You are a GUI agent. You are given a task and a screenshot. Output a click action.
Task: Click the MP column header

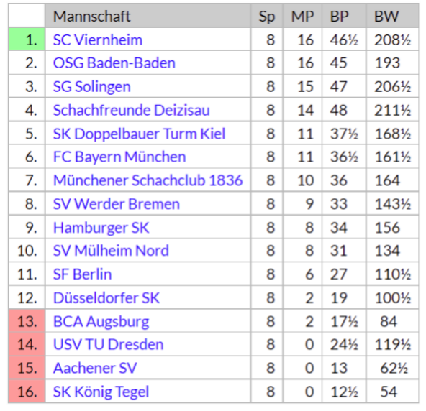[x=302, y=16]
